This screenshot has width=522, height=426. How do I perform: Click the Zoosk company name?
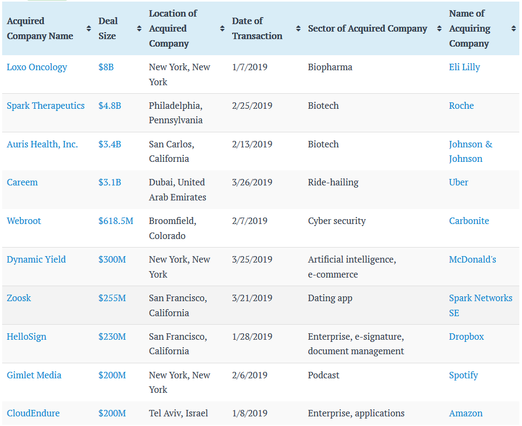pyautogui.click(x=19, y=298)
